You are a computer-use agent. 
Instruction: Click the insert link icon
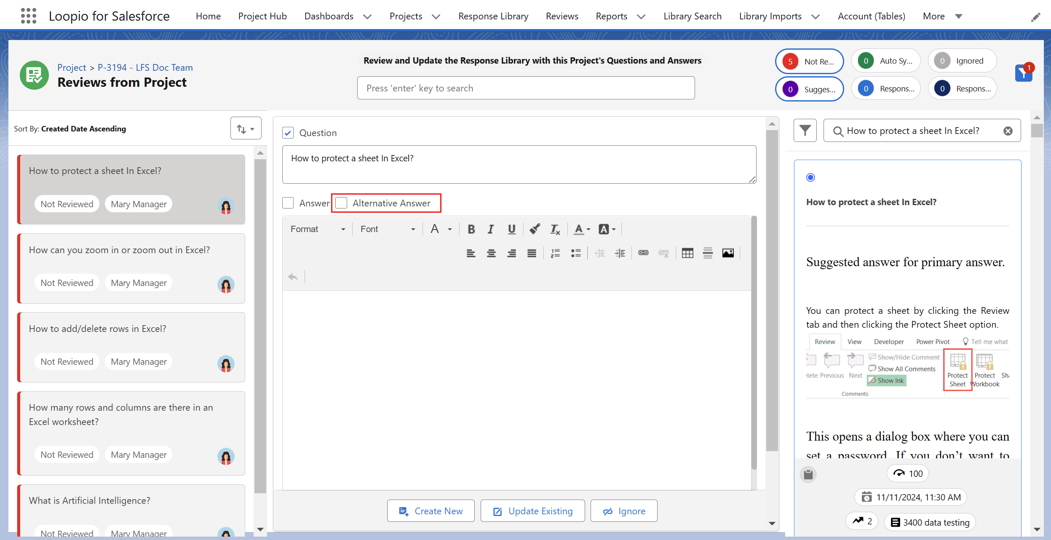(x=643, y=253)
